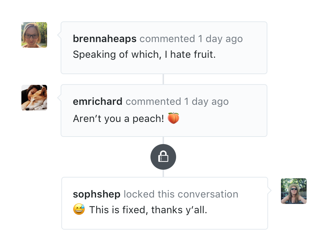The image size is (328, 251).
Task: Click "commented" in emrichard's comment header
Action: coord(153,102)
